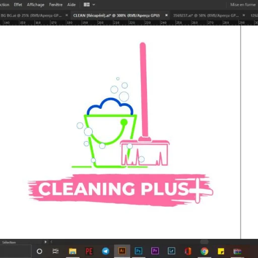Open Premiere Pro from the taskbar

pyautogui.click(x=155, y=251)
